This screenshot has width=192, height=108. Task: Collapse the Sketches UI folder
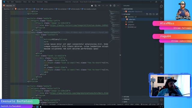132,17
